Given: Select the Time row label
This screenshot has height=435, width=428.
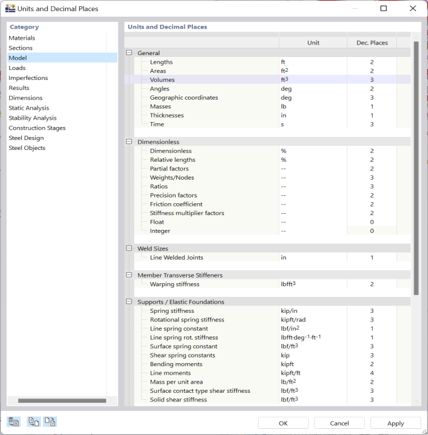Looking at the screenshot, I should pyautogui.click(x=157, y=125).
